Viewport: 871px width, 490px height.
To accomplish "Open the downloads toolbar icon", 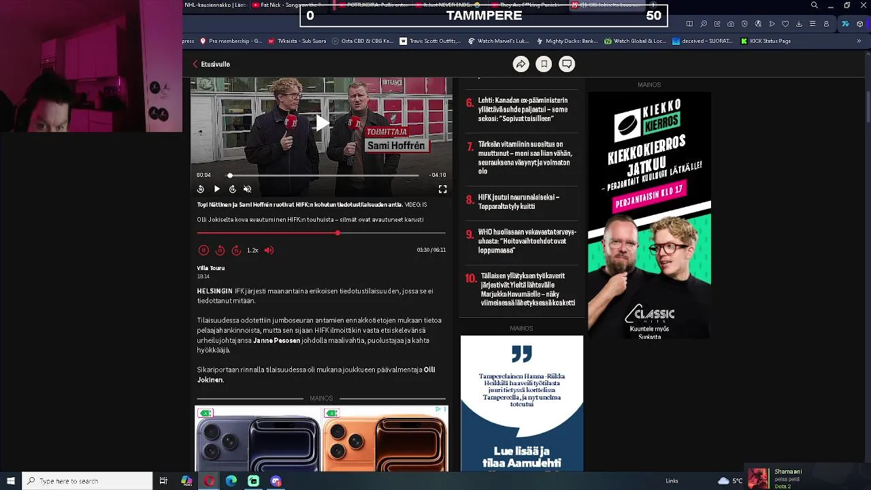I will [x=799, y=24].
